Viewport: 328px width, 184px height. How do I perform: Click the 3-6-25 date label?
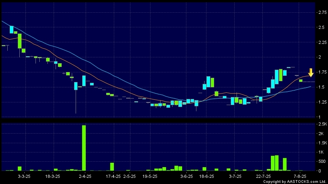pos(187,176)
